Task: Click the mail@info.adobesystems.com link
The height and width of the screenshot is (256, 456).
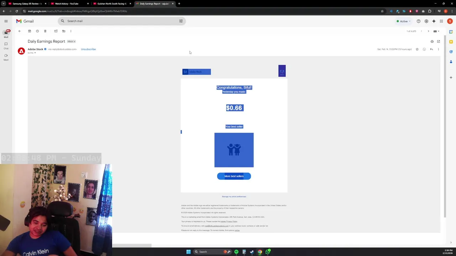Action: pos(217,226)
